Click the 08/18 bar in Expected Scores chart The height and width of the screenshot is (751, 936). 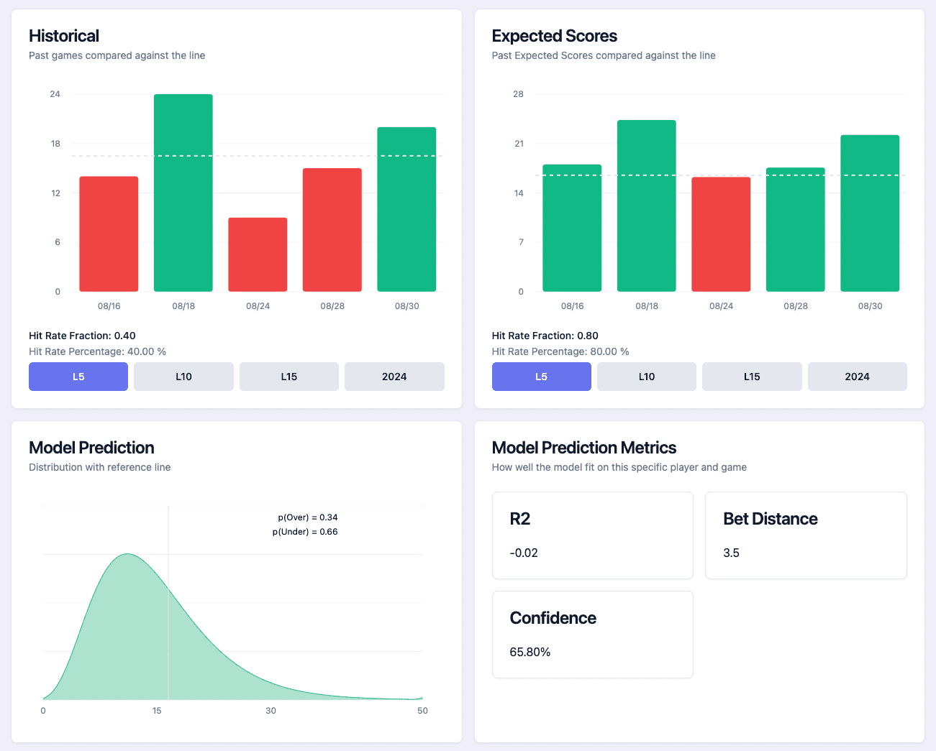647,206
